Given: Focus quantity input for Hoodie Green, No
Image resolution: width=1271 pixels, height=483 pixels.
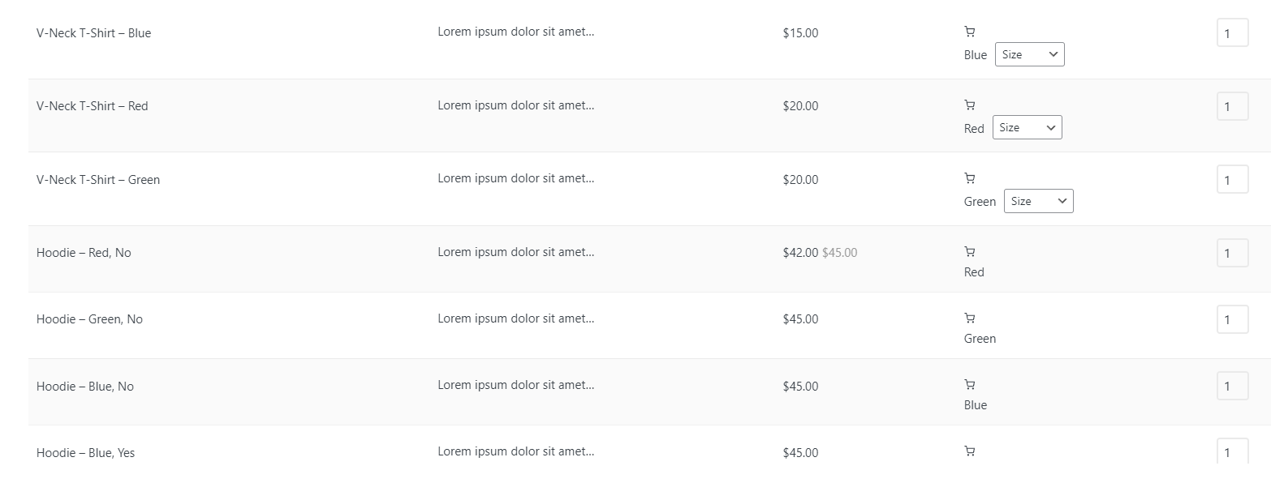Looking at the screenshot, I should pyautogui.click(x=1232, y=319).
